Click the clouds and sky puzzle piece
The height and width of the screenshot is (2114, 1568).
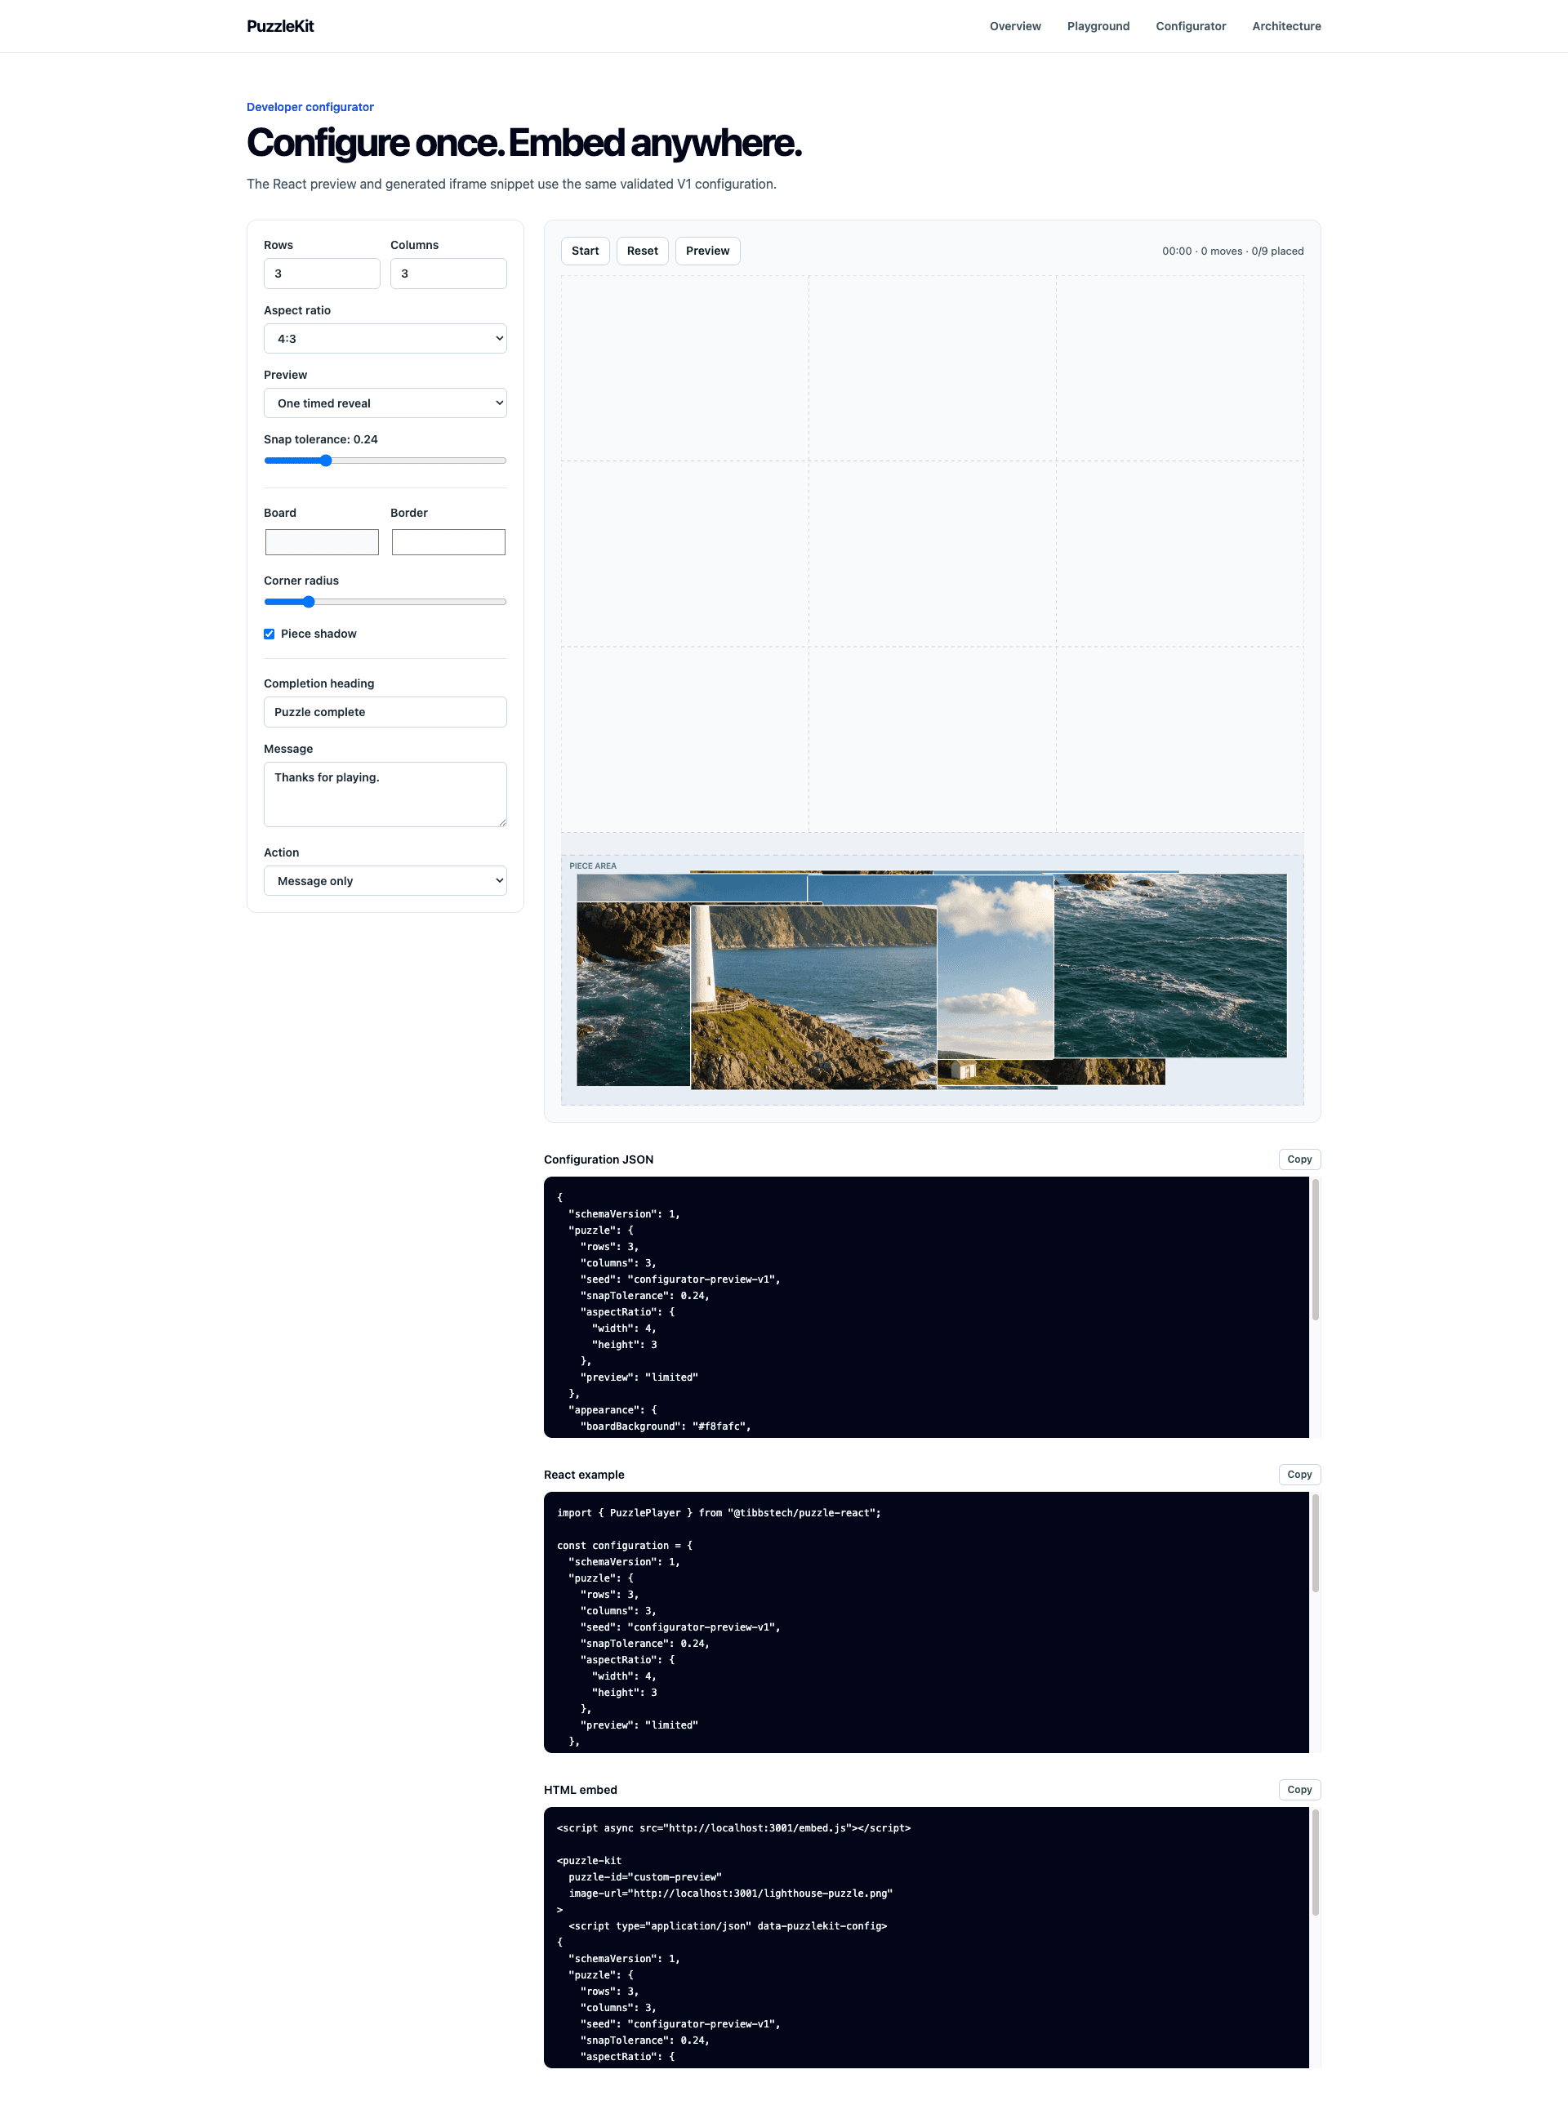[995, 966]
